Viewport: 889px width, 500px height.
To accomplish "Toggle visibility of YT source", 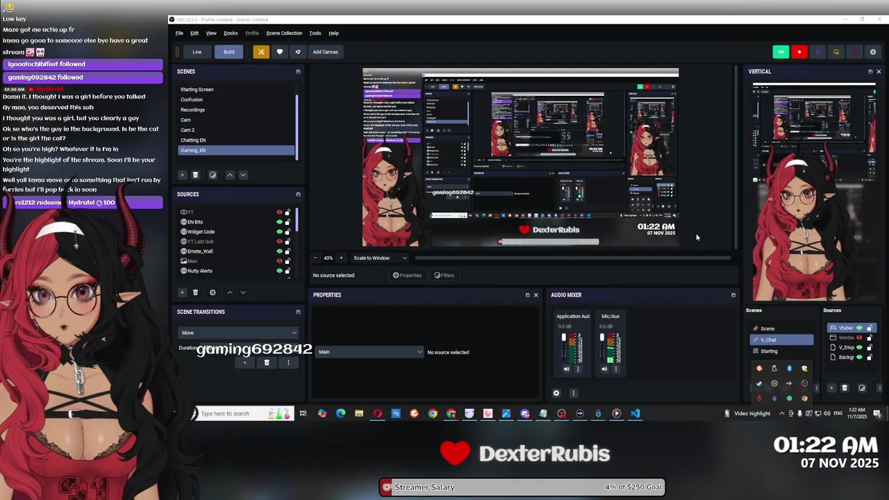I will pyautogui.click(x=279, y=212).
